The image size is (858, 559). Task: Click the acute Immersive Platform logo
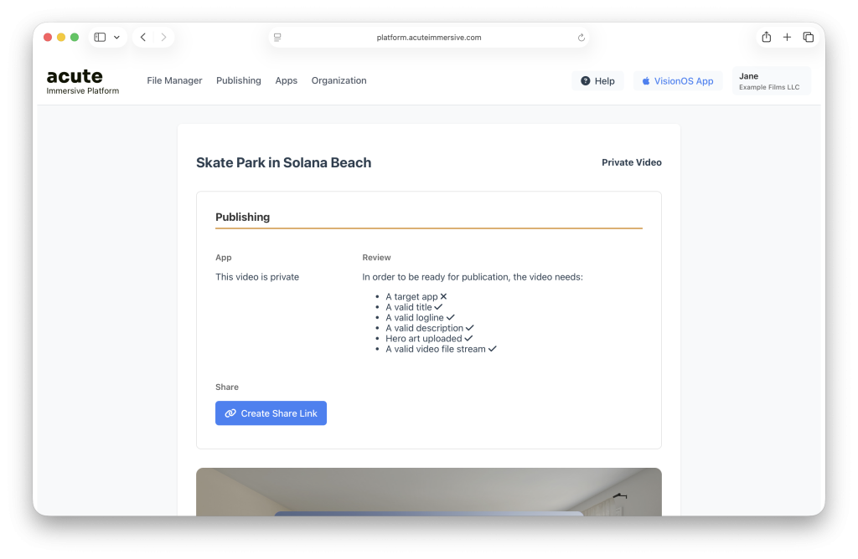(82, 81)
